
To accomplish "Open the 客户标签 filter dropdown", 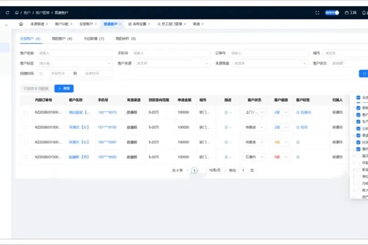I will pyautogui.click(x=74, y=63).
